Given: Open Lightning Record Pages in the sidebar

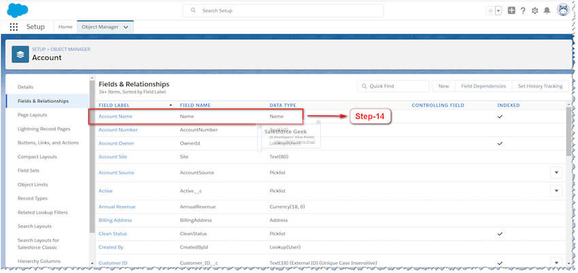Looking at the screenshot, I should pos(44,129).
